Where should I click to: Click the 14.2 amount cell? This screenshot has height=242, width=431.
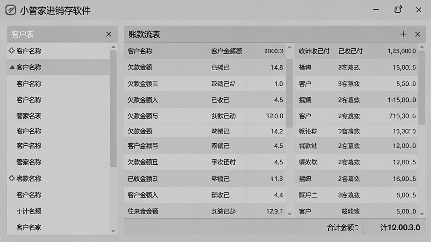pos(277,131)
